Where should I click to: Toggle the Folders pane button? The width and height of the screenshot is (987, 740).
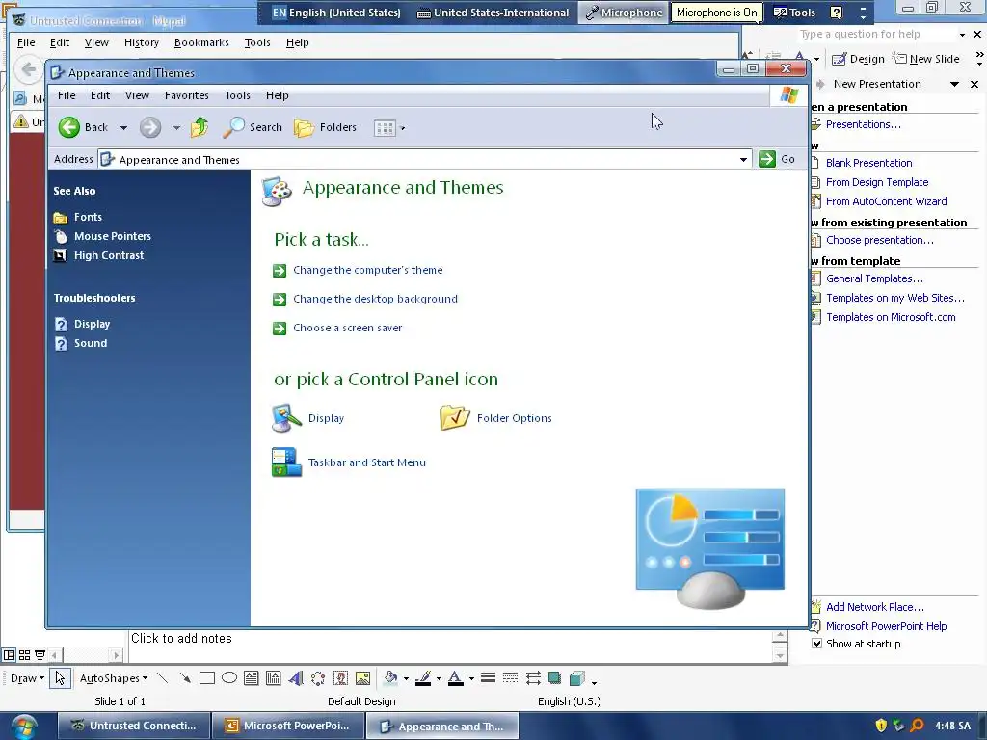click(326, 127)
